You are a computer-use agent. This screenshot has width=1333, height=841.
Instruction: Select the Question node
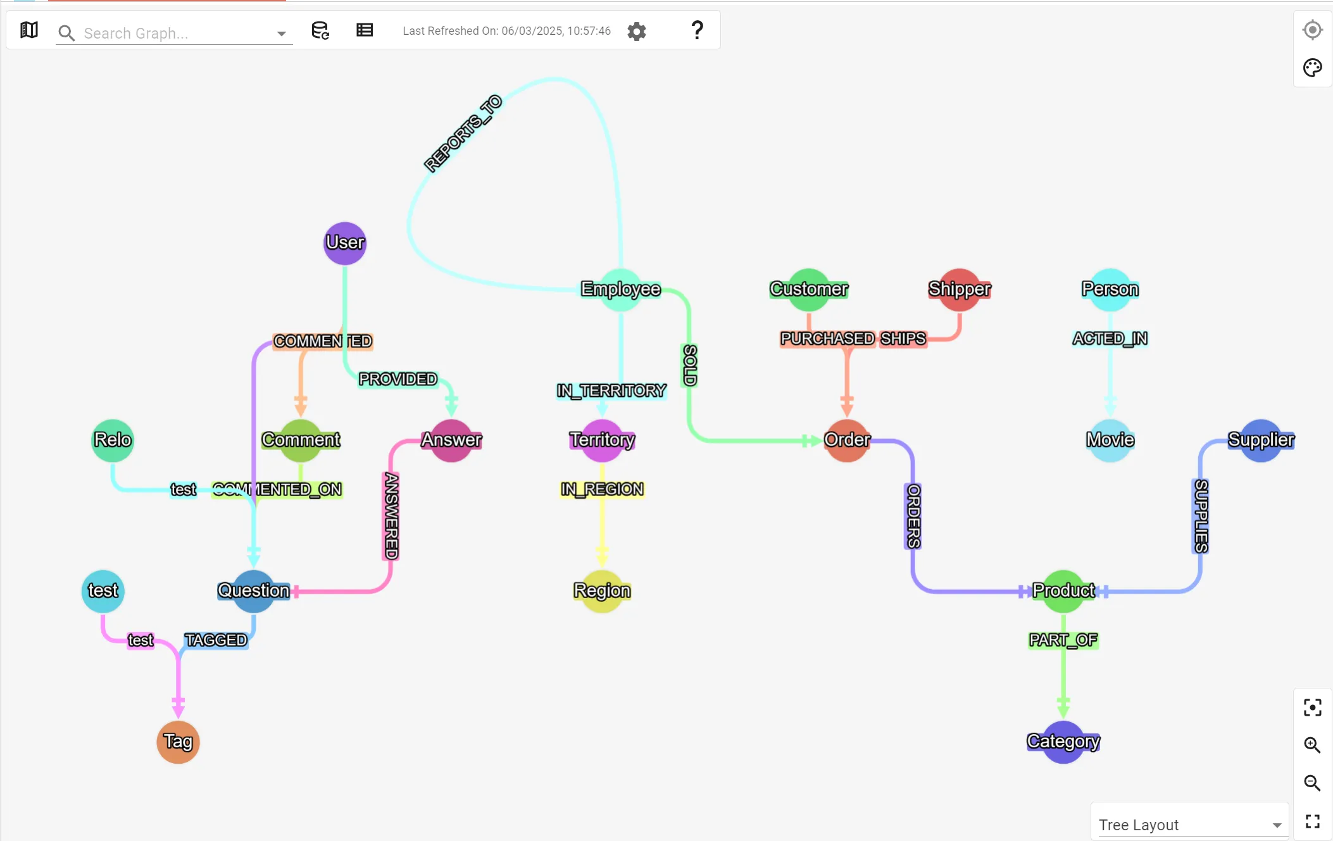tap(254, 590)
